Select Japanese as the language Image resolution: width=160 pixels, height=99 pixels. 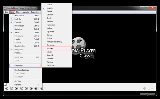click(x=57, y=32)
